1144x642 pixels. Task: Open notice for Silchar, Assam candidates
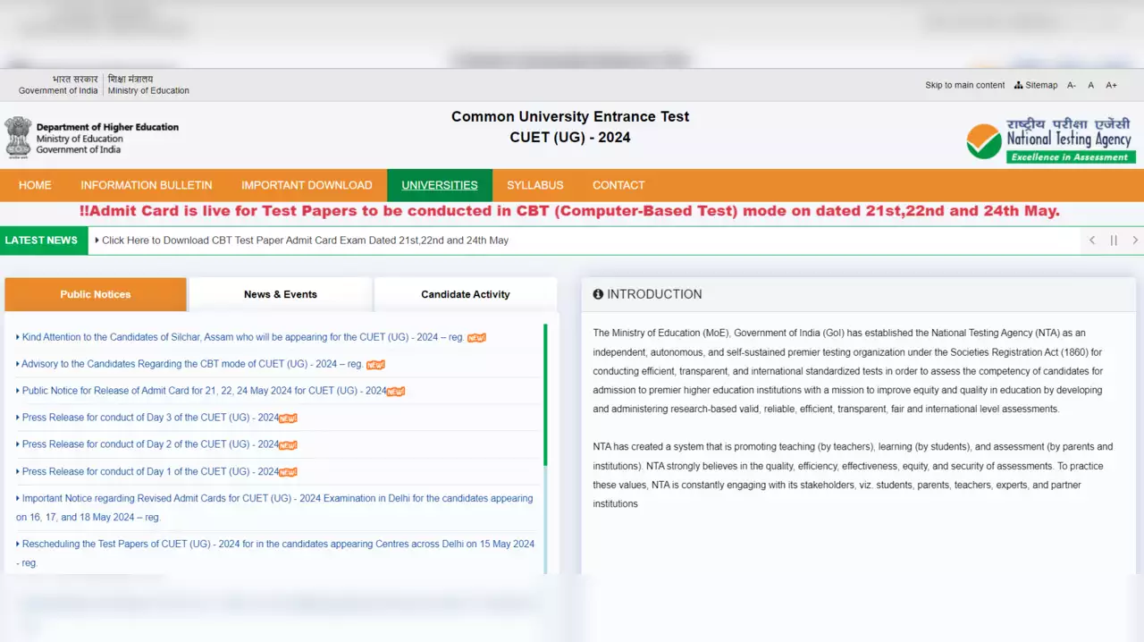(x=242, y=337)
